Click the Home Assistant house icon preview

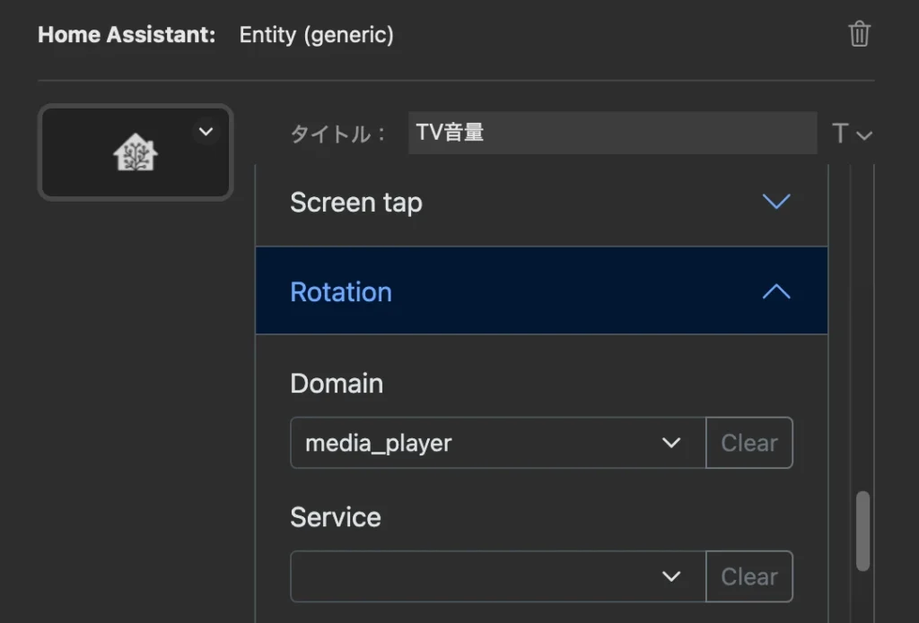[136, 152]
